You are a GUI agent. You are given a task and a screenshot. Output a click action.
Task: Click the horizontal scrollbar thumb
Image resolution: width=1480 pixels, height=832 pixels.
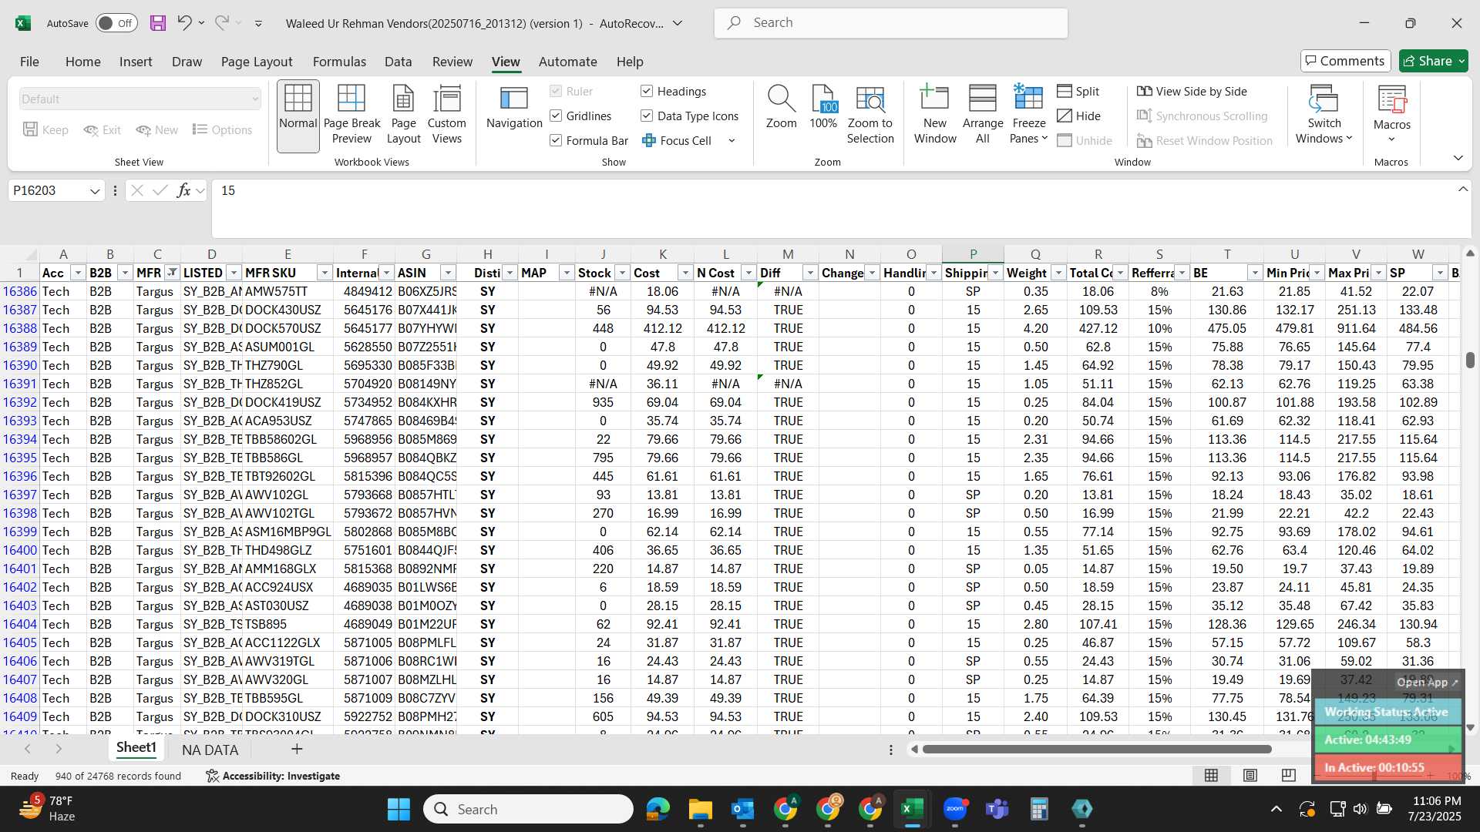point(1097,749)
